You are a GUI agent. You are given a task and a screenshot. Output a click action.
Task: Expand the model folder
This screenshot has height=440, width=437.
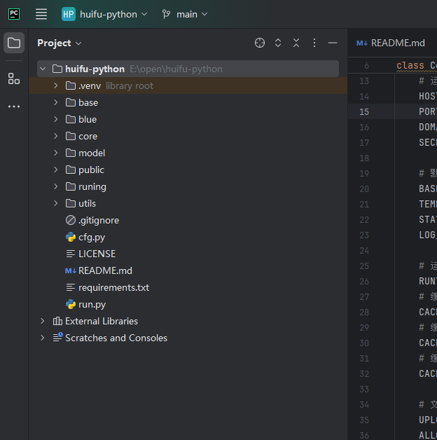(56, 153)
